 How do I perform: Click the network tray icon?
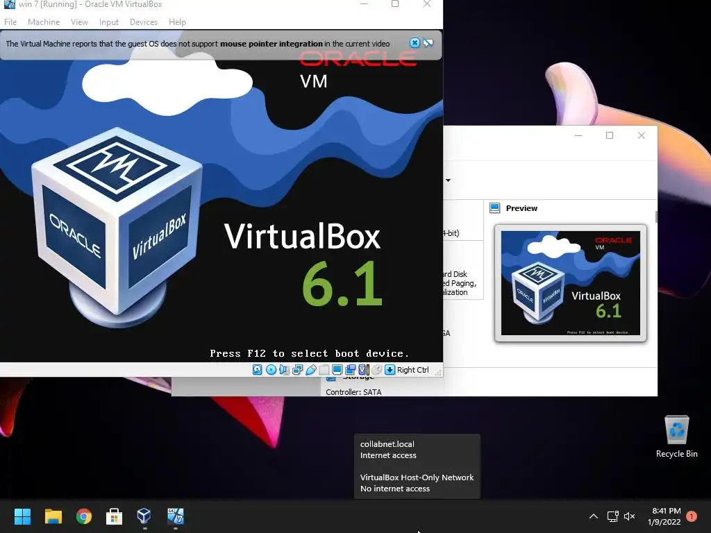(x=612, y=516)
